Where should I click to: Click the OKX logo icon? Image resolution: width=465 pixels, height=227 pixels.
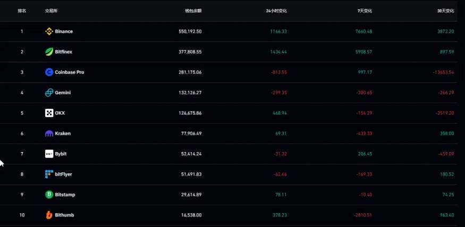[49, 113]
